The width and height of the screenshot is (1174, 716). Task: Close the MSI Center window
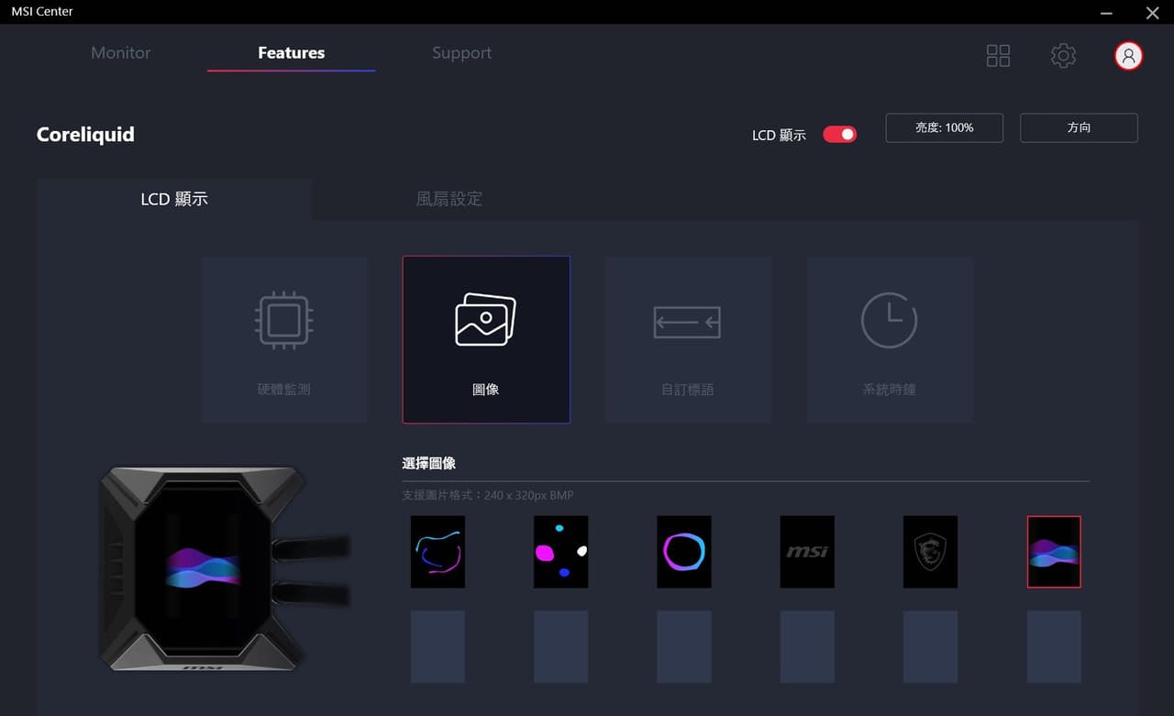pyautogui.click(x=1153, y=13)
